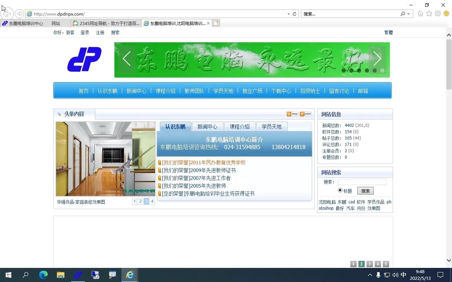Switch to the 新闻中心 content tab
The image size is (452, 282).
pos(208,126)
